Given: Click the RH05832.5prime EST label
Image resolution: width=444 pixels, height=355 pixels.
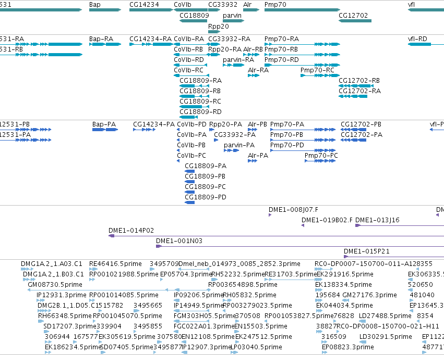Looking at the screenshot, I should 249,295.
